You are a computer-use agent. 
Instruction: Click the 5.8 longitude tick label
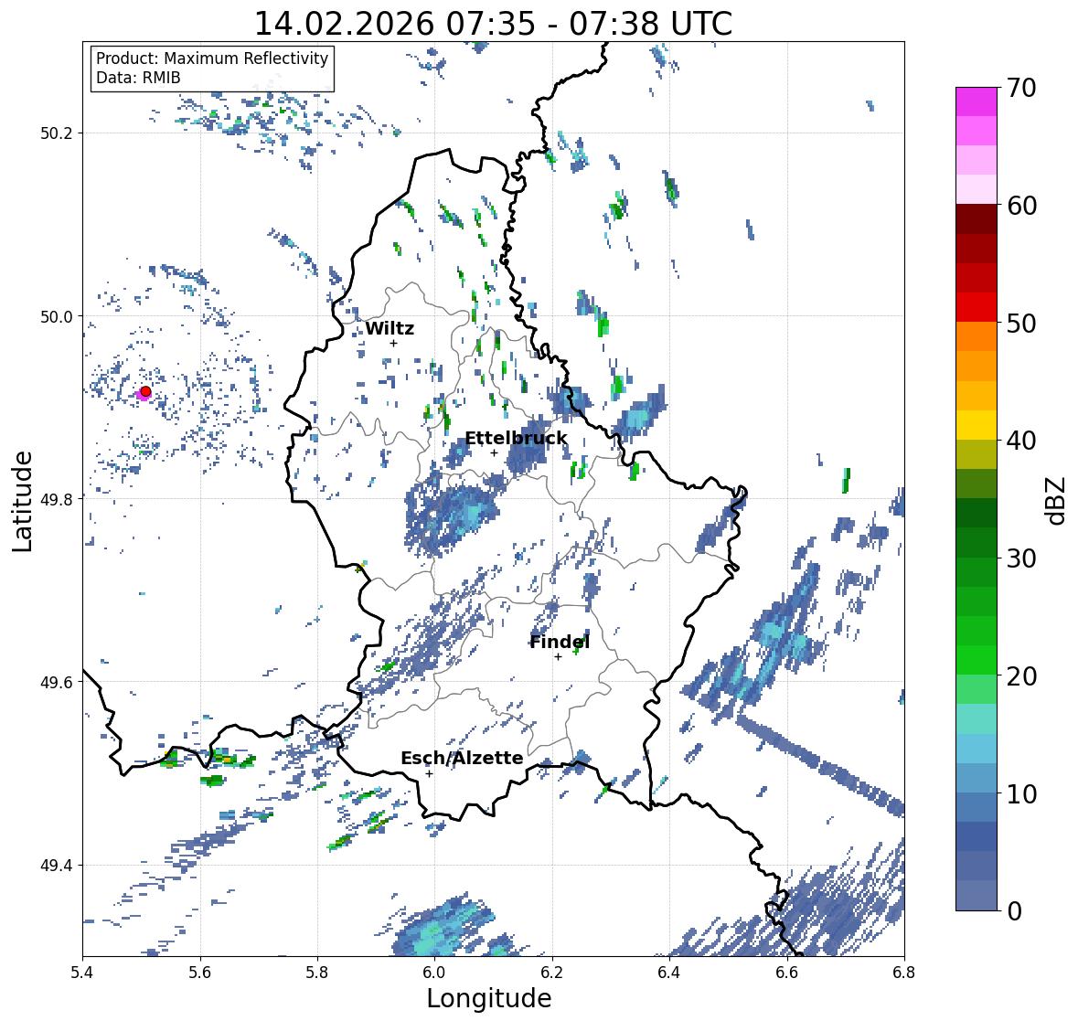tap(317, 973)
